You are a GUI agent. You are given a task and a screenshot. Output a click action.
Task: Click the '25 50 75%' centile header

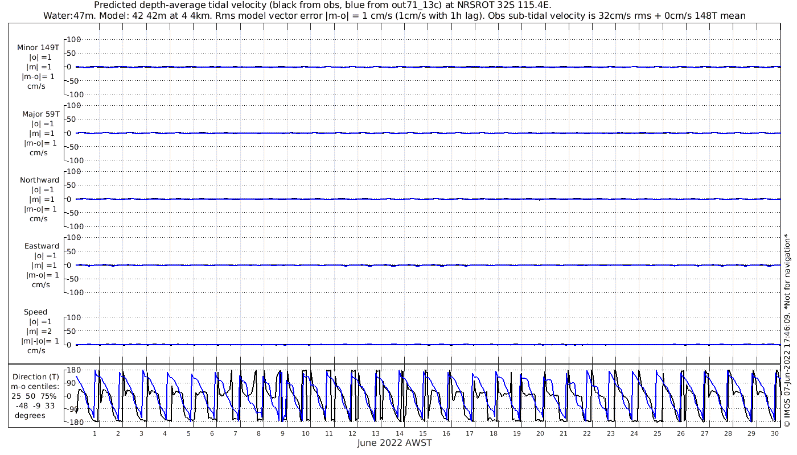pyautogui.click(x=34, y=396)
